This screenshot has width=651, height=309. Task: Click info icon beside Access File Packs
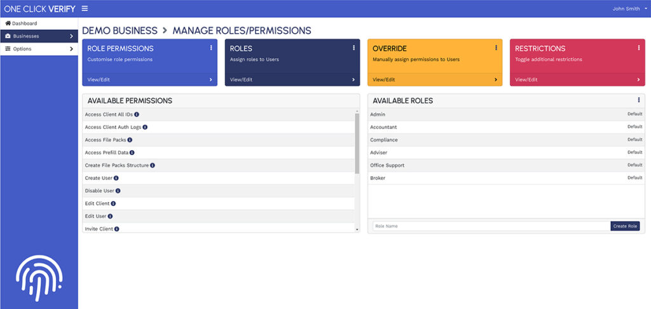(130, 140)
